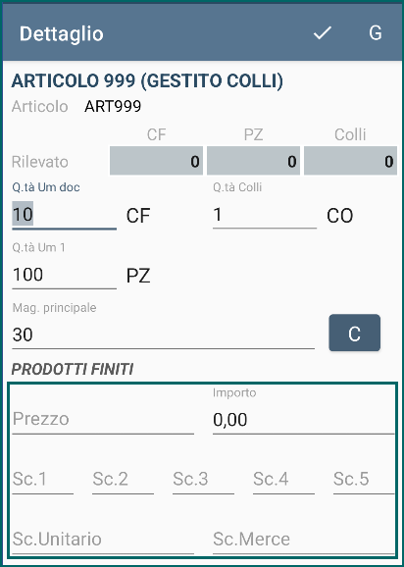
Task: Edit the Q.tà Colli field
Action: click(265, 215)
